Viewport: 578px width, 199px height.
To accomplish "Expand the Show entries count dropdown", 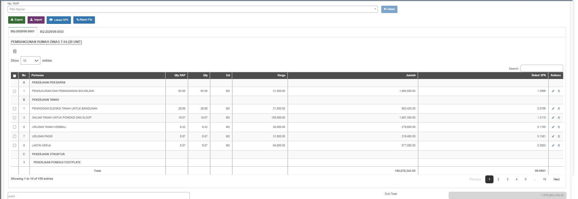I will [x=30, y=61].
